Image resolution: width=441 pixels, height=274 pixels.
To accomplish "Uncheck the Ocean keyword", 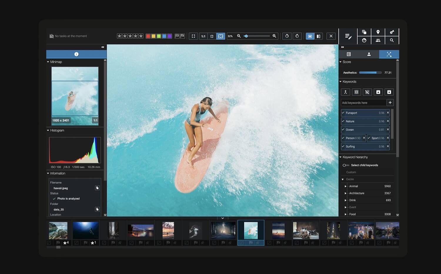I will click(343, 130).
